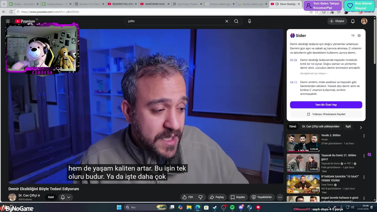Click the 'Oluştur' create button
377x212 pixels.
[x=337, y=21]
